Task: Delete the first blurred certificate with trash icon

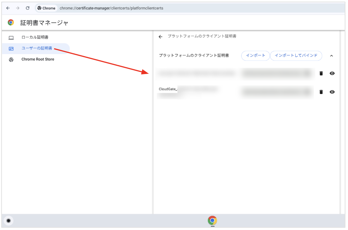Action: coord(321,73)
